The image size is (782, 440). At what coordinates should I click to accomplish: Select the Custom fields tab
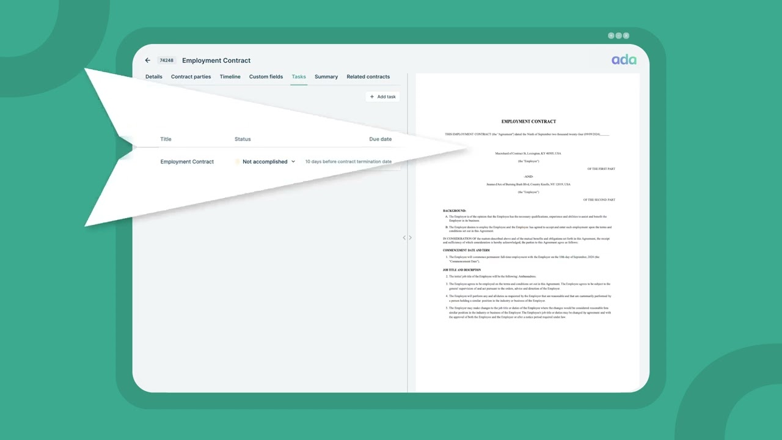pos(266,77)
